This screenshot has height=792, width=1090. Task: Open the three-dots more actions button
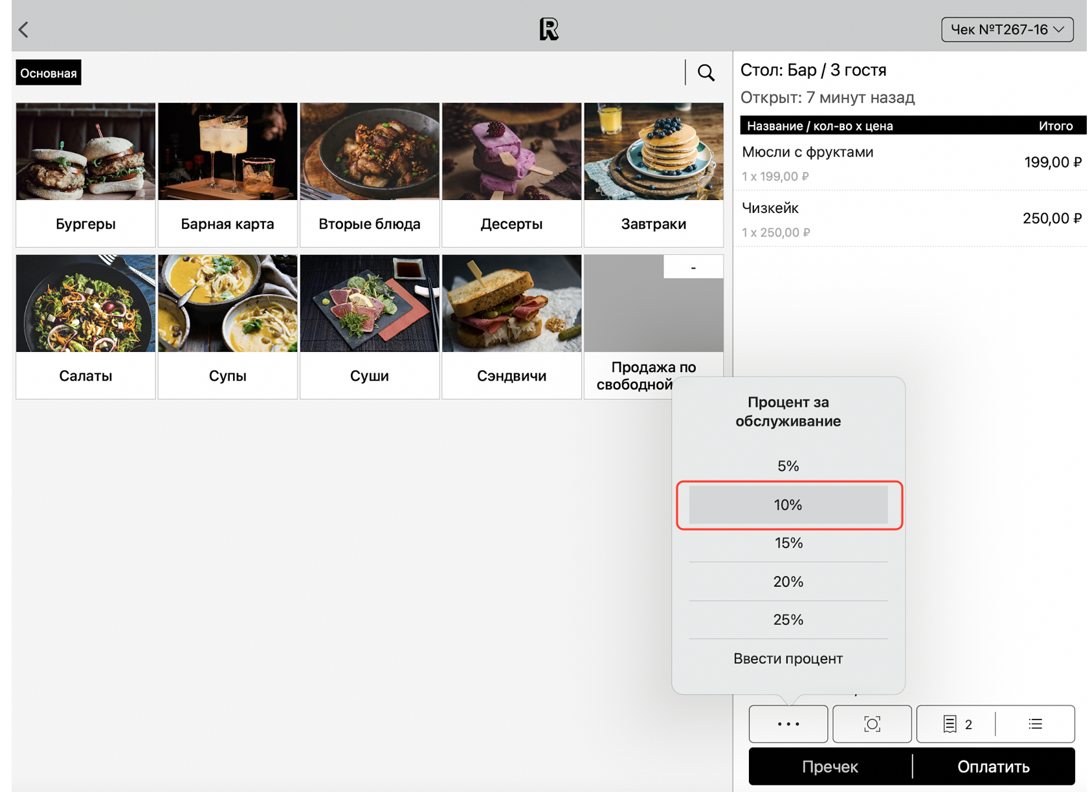[x=788, y=723]
